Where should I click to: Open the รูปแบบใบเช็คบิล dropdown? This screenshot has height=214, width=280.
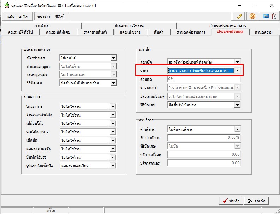pos(113,166)
